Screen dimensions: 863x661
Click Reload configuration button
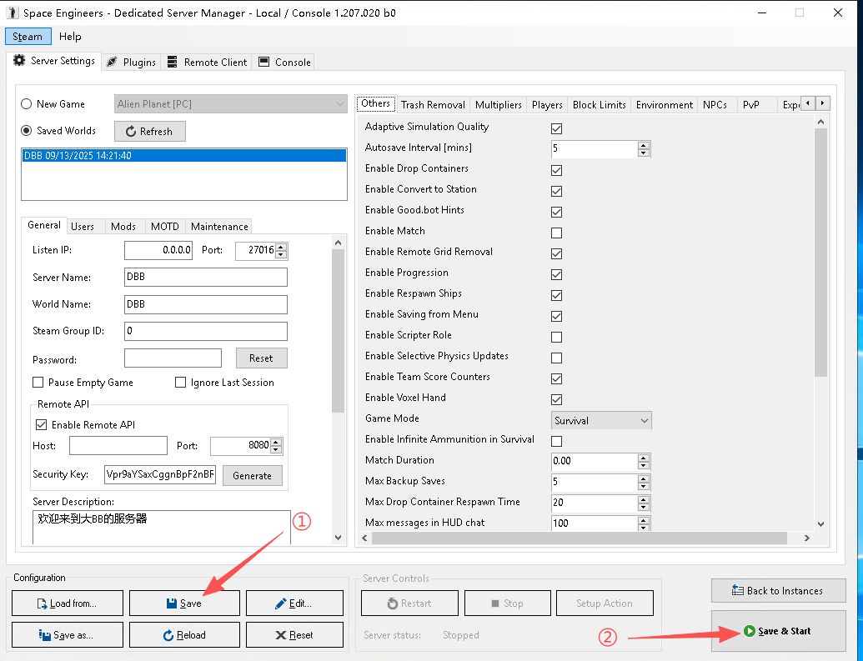(x=183, y=635)
